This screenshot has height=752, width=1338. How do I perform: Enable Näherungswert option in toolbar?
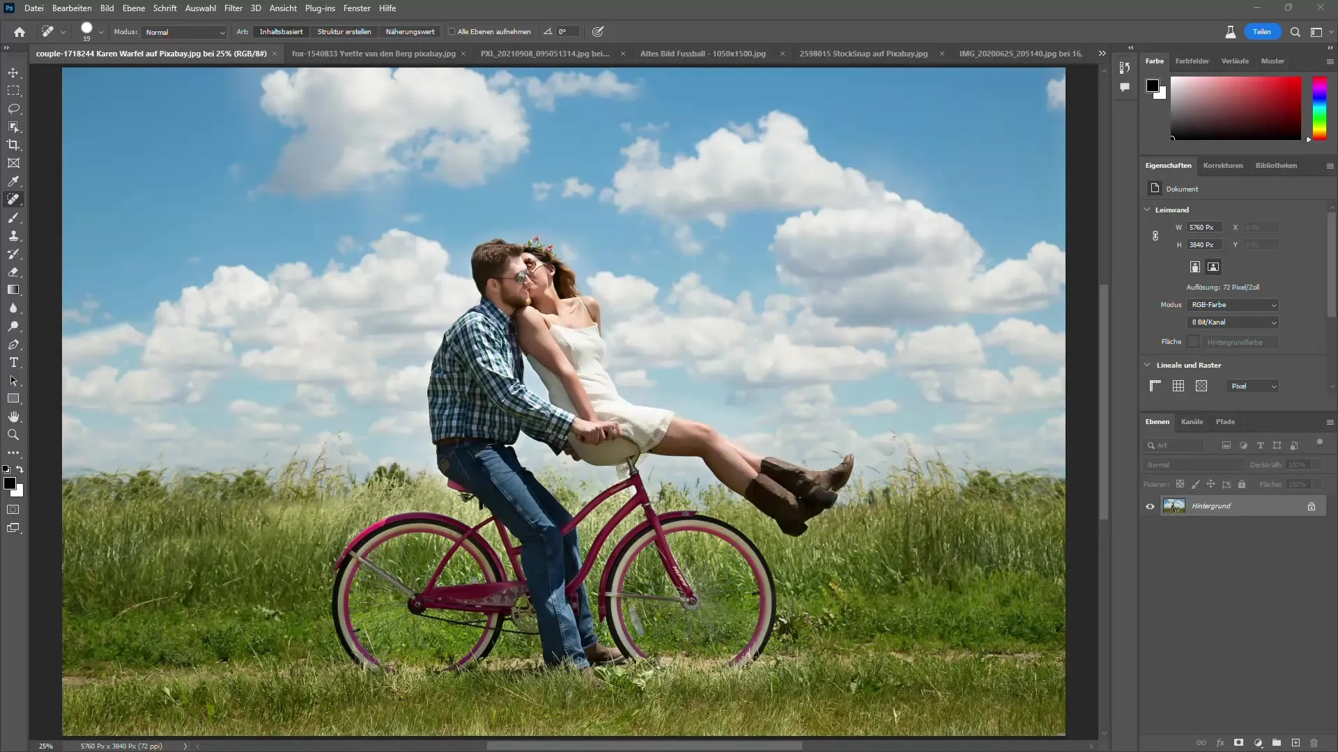(x=410, y=31)
